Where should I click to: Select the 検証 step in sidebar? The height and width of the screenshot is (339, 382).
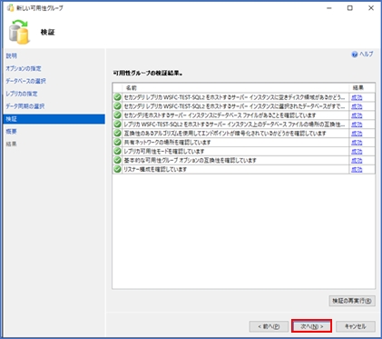click(x=54, y=119)
